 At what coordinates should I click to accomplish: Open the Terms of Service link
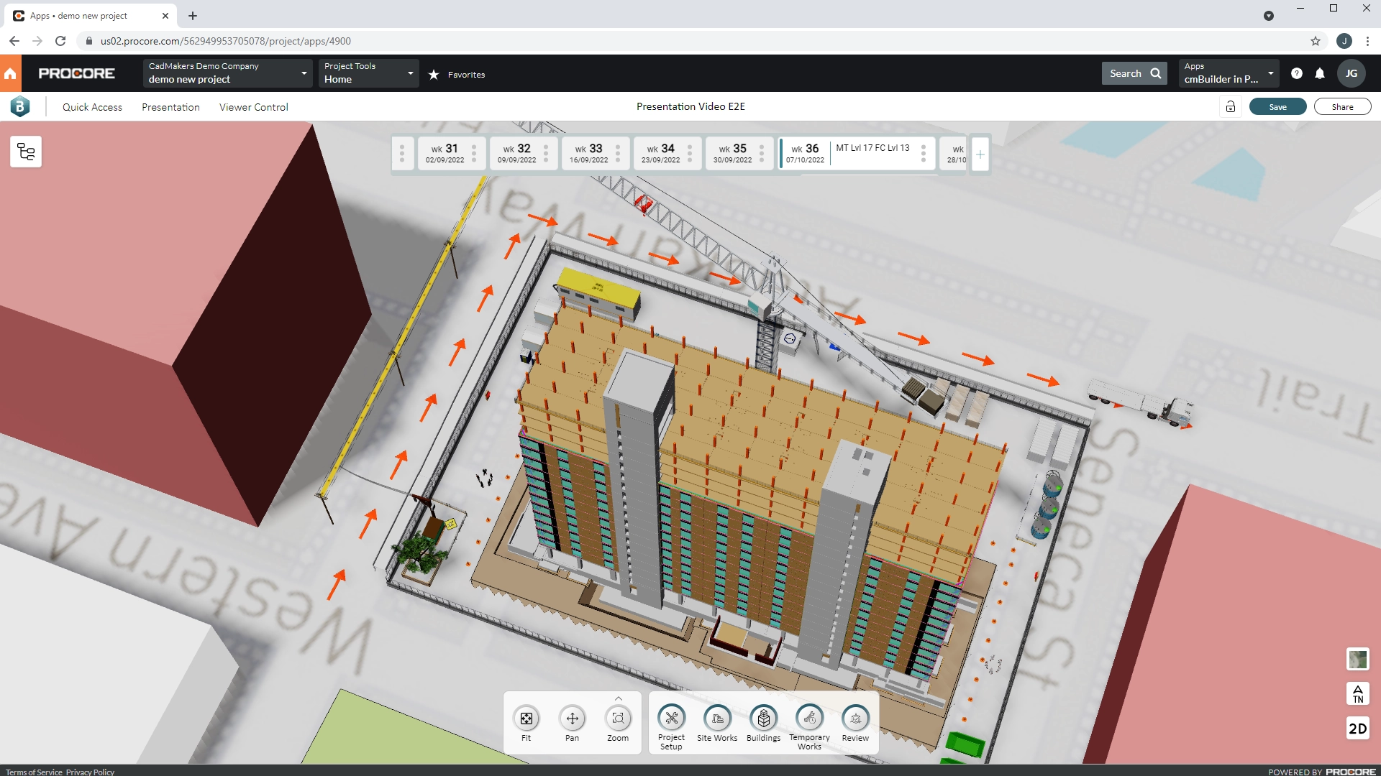tap(33, 772)
